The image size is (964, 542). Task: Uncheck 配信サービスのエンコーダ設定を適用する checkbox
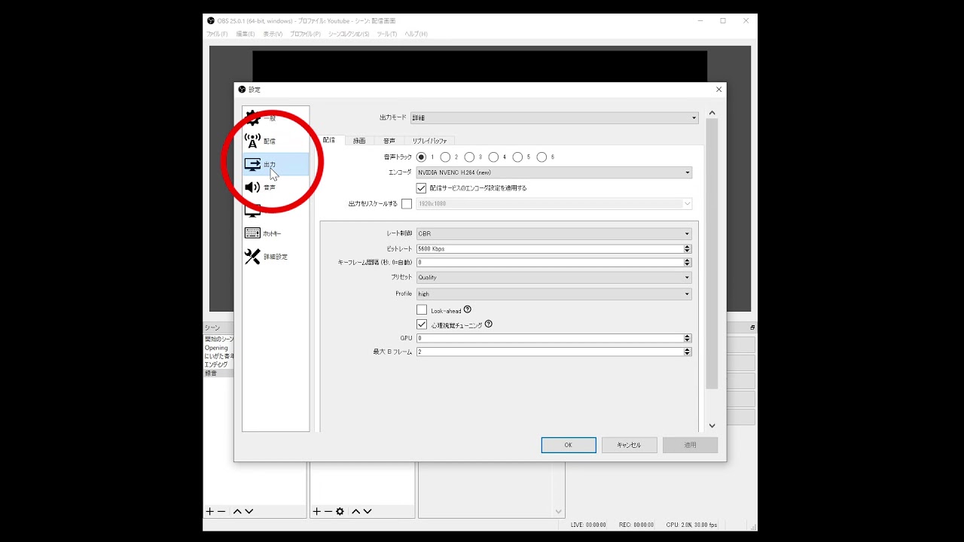click(422, 187)
